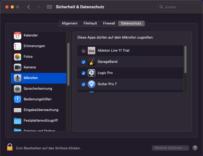The height and width of the screenshot is (156, 203).
Task: Go forward with the right chevron
Action: 38,7
